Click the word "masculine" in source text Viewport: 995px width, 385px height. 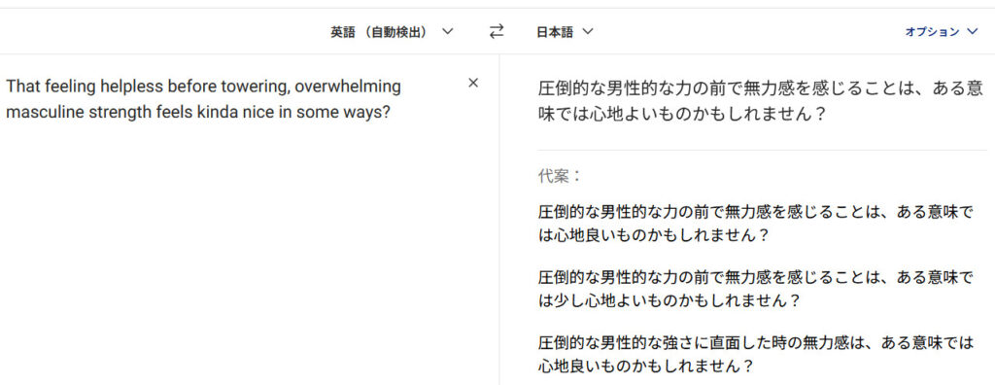[37, 113]
